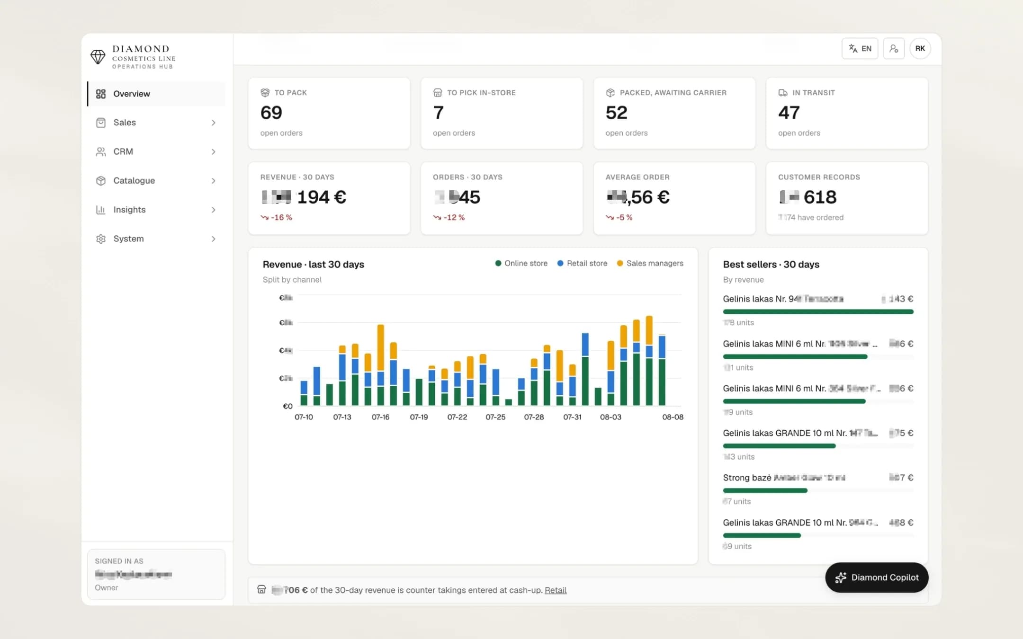Image resolution: width=1023 pixels, height=639 pixels.
Task: Toggle Online store series in chart legend
Action: pos(521,263)
